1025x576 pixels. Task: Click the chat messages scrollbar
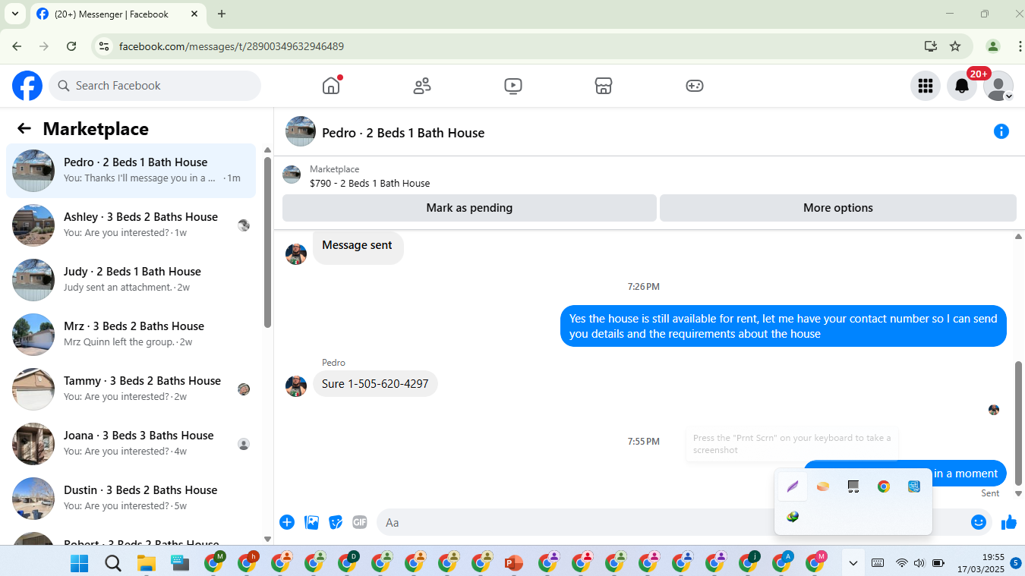coord(1019,423)
